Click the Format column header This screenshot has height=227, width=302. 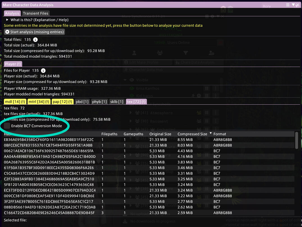point(220,134)
